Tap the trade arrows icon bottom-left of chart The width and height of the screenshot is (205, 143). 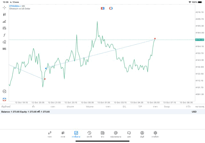pos(4,99)
